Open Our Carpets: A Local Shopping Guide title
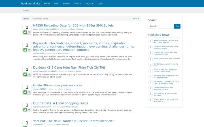 (61, 103)
